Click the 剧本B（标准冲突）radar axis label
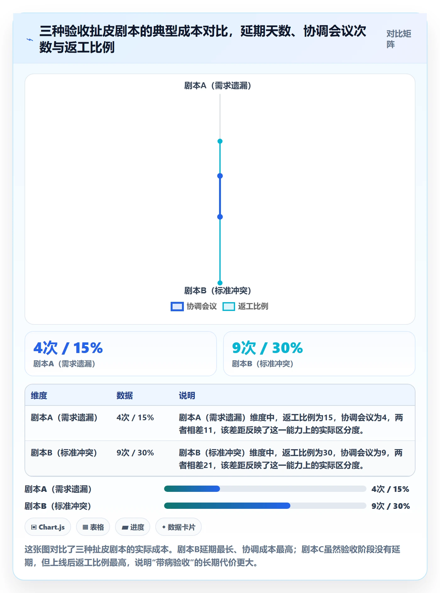The width and height of the screenshot is (440, 593). coord(218,291)
